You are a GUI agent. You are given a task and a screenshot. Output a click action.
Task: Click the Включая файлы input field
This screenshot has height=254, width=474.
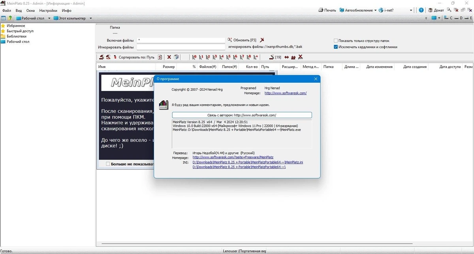[181, 41]
